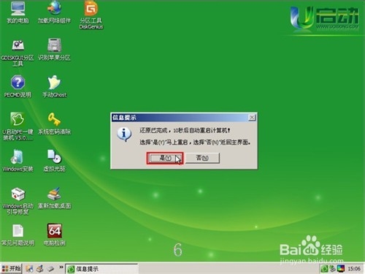Image resolution: width=365 pixels, height=274 pixels.
Task: Open the 系统密码清除 key icon
Action: click(x=54, y=123)
